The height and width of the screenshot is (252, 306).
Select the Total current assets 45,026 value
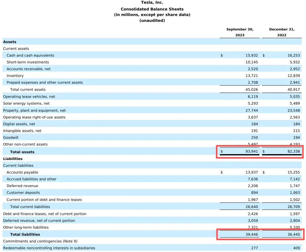pyautogui.click(x=252, y=90)
